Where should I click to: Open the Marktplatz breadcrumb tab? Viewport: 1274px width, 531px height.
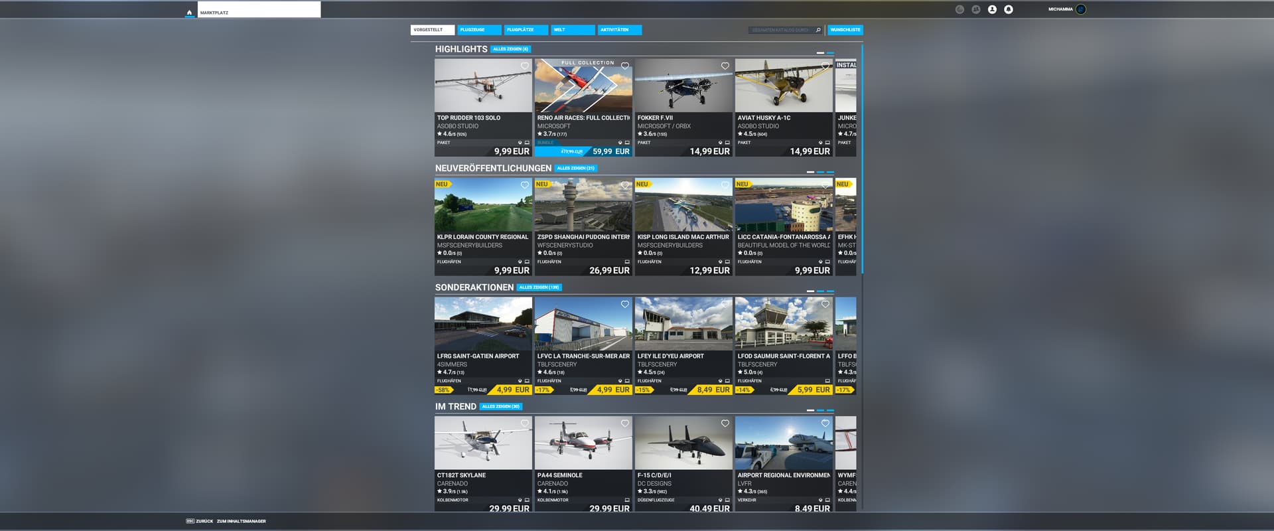click(259, 9)
